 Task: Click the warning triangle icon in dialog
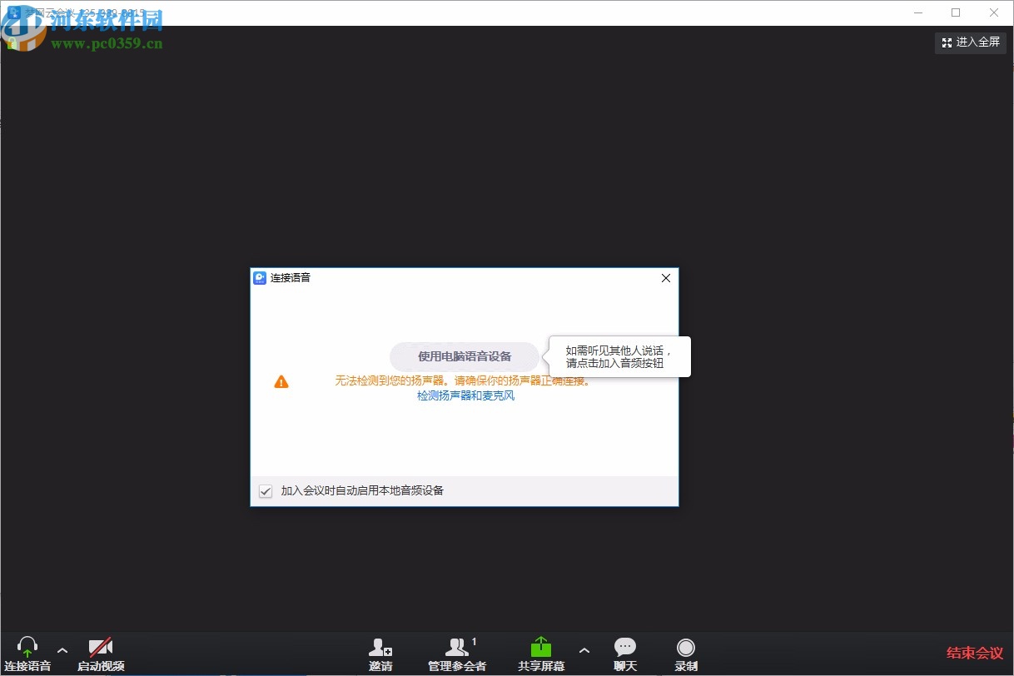pos(281,381)
